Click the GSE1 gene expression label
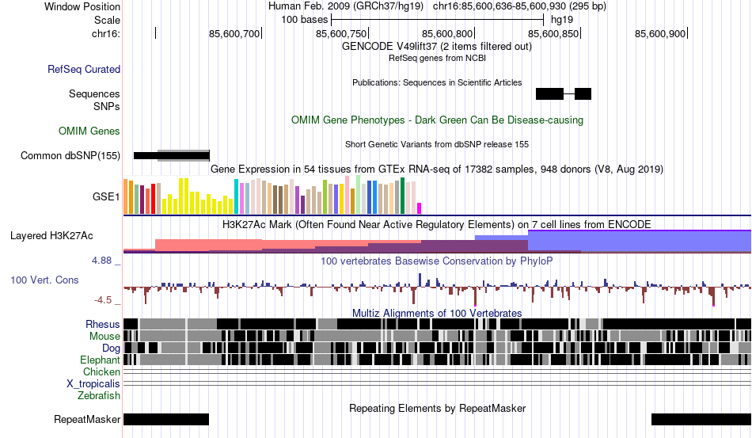Image resolution: width=752 pixels, height=438 pixels. [x=106, y=196]
